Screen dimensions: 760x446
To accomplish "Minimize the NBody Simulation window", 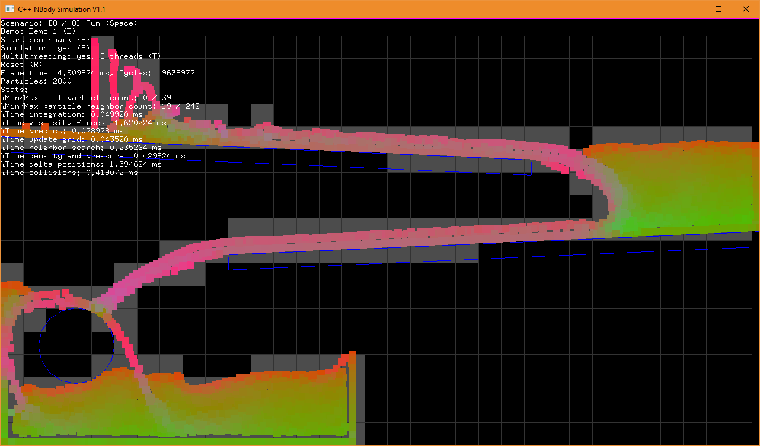I will 691,9.
